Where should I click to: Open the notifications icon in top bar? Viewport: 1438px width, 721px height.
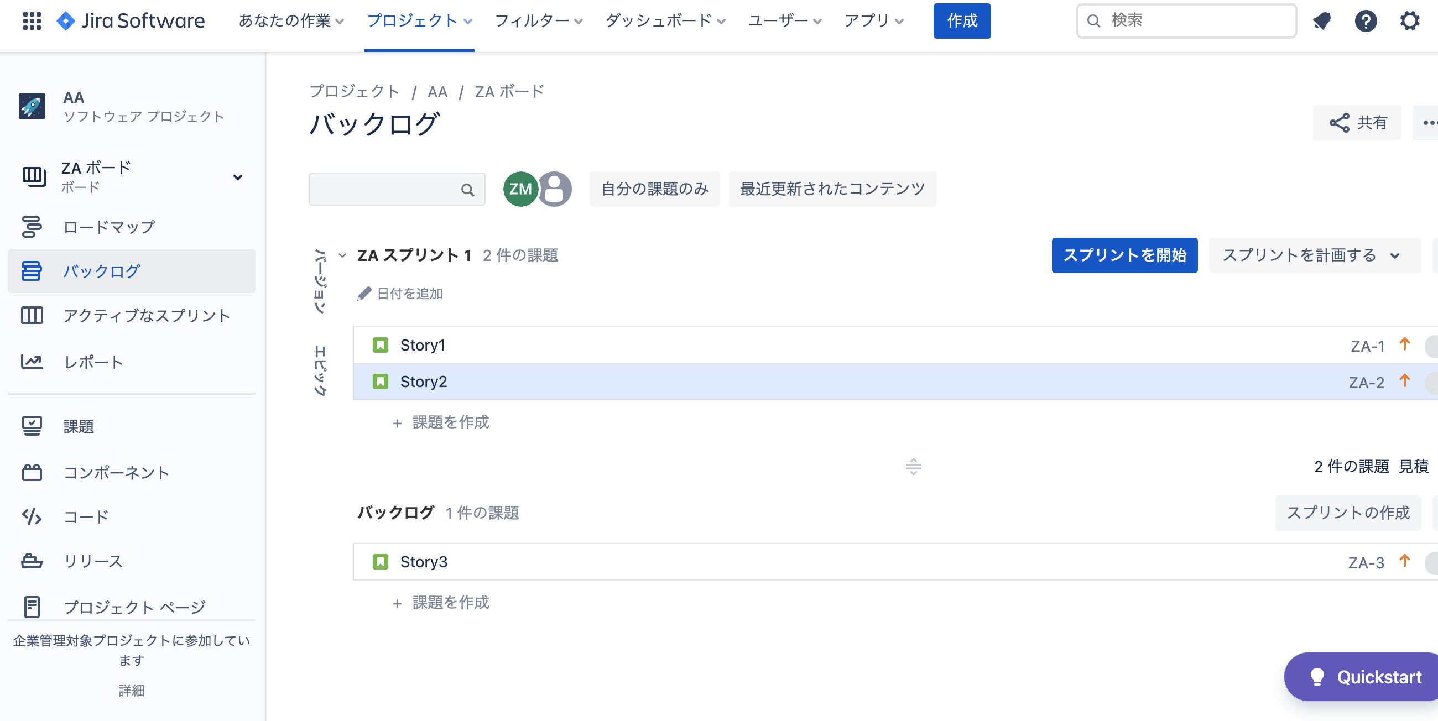(x=1322, y=20)
